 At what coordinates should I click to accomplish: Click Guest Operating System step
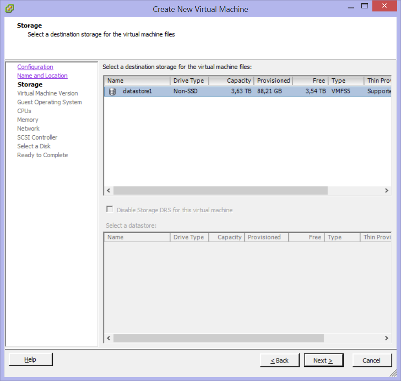pos(49,102)
